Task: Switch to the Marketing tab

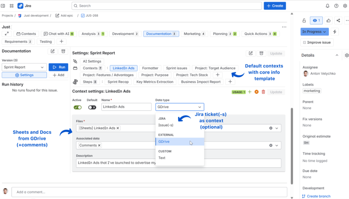Action: click(194, 34)
